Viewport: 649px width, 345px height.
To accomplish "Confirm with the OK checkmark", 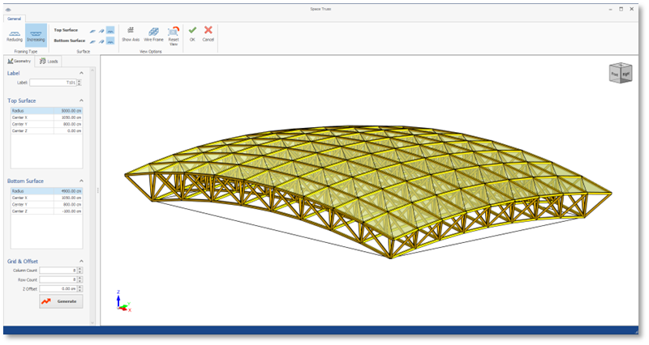I will (192, 32).
